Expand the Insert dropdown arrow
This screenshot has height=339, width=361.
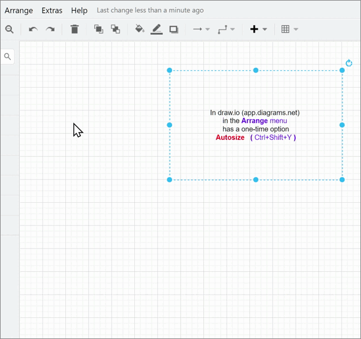tap(265, 29)
